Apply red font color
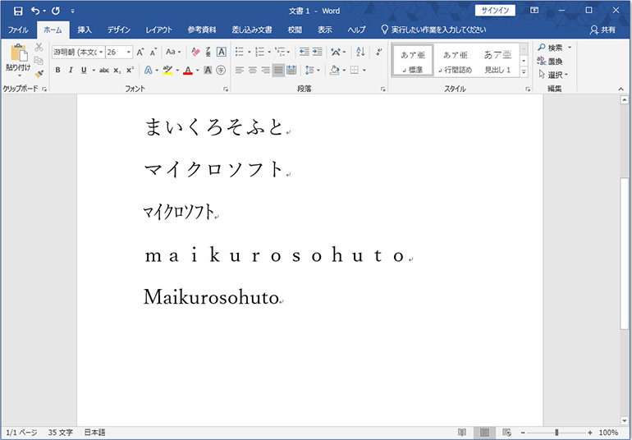The height and width of the screenshot is (440, 632). tap(188, 70)
